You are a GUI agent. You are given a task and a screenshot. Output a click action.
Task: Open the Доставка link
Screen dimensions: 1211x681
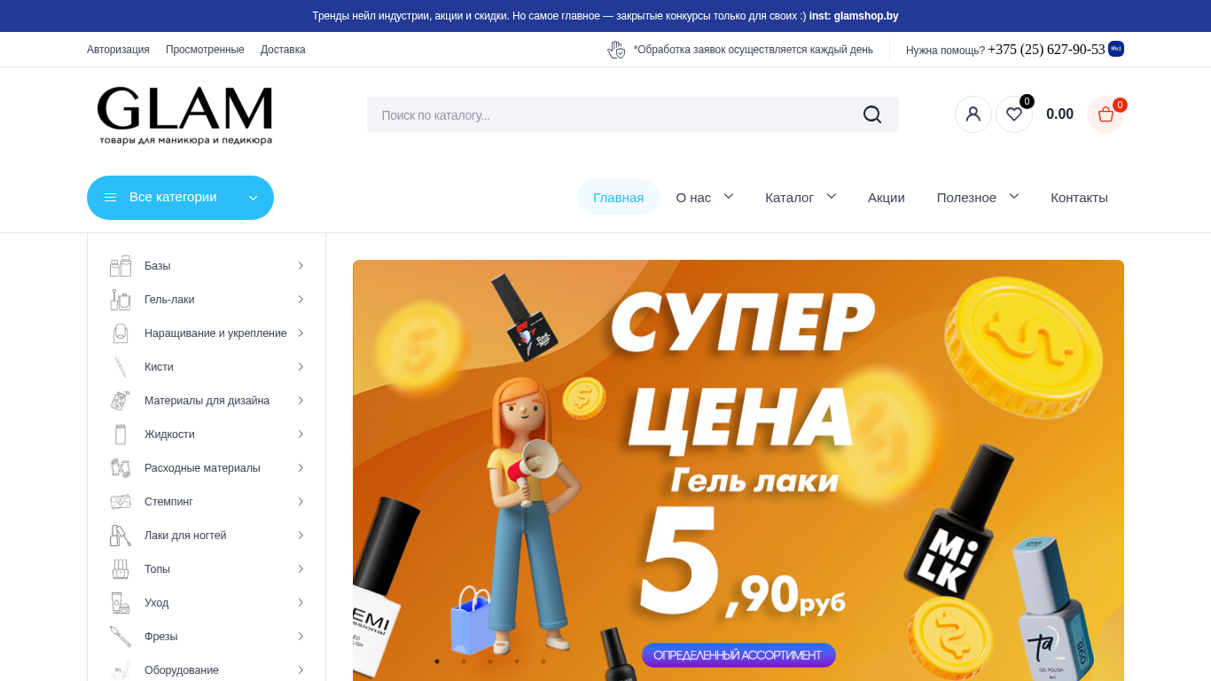point(283,50)
